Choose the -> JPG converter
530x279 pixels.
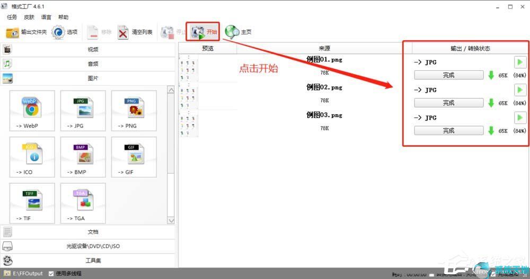tap(83, 111)
